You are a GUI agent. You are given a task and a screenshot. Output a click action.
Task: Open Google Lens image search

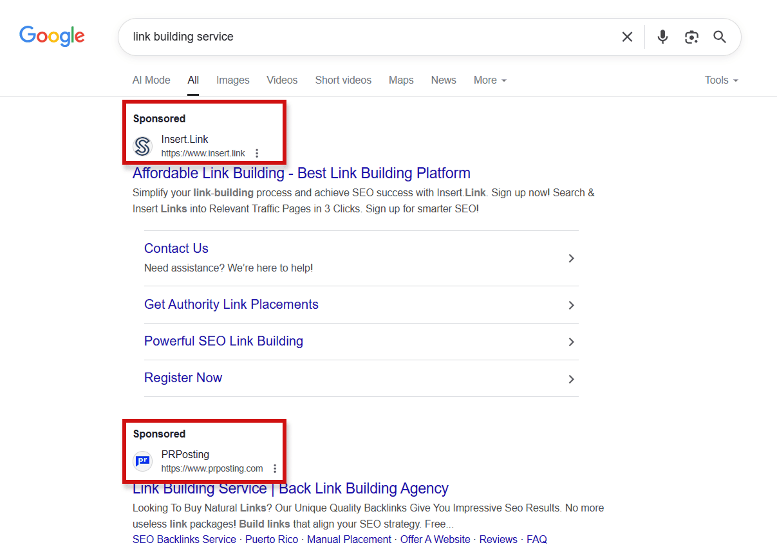pos(691,37)
